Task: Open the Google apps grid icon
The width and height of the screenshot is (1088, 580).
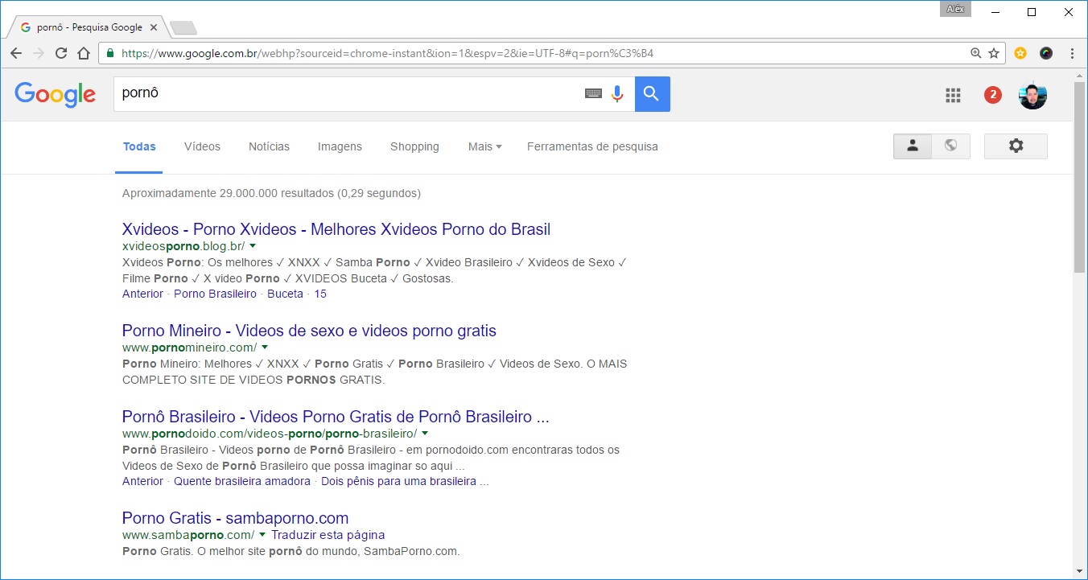Action: point(953,95)
